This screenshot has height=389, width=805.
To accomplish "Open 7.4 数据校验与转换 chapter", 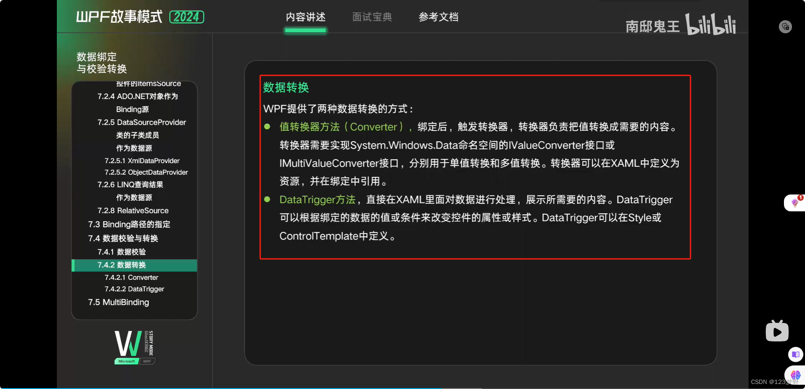I will (123, 238).
